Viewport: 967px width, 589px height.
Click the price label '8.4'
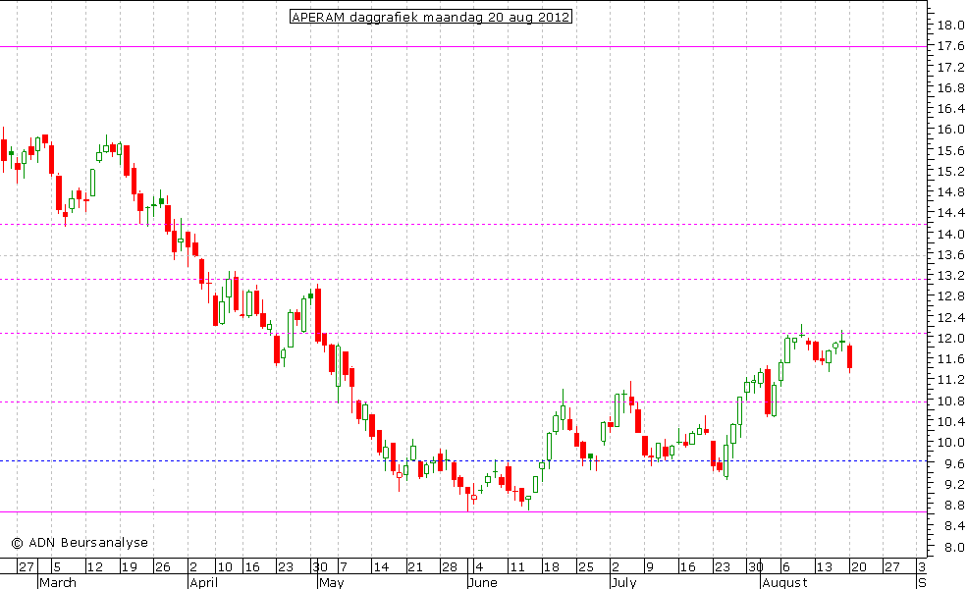953,526
